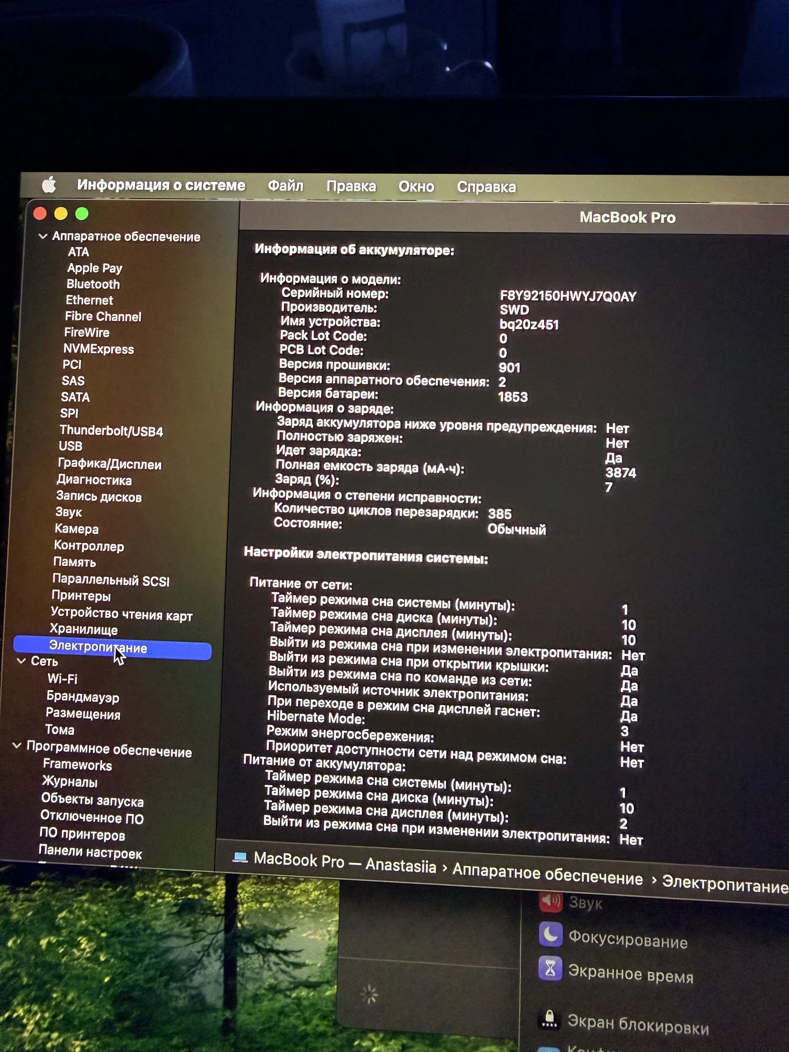Screen dimensions: 789x1052
Task: Click the MacBook Pro laptop icon in path bar
Action: coord(240,857)
